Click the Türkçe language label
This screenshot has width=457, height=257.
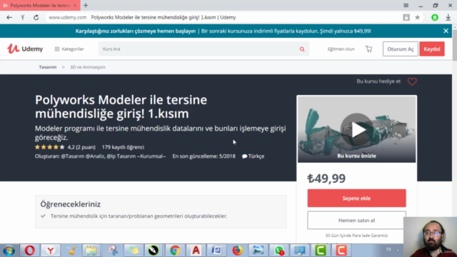pos(253,156)
